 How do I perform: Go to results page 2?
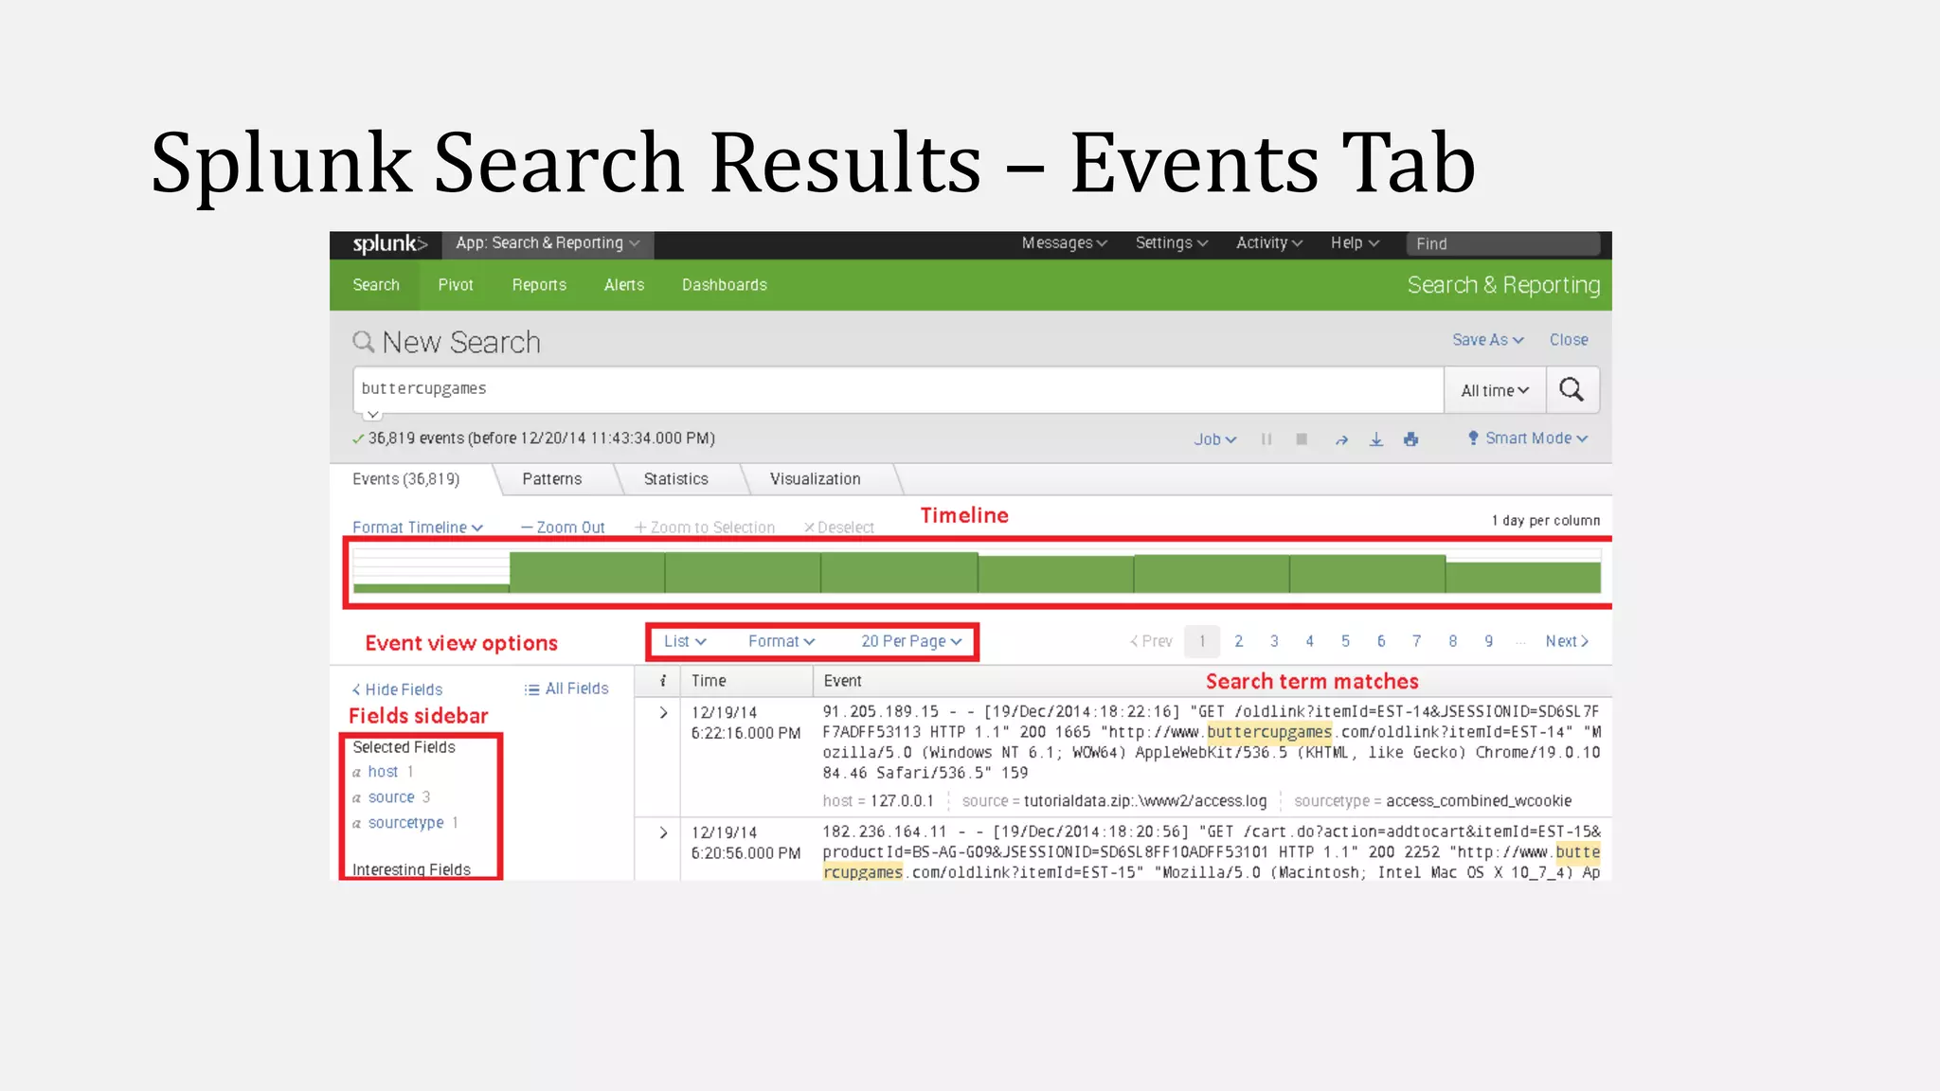[x=1239, y=641]
